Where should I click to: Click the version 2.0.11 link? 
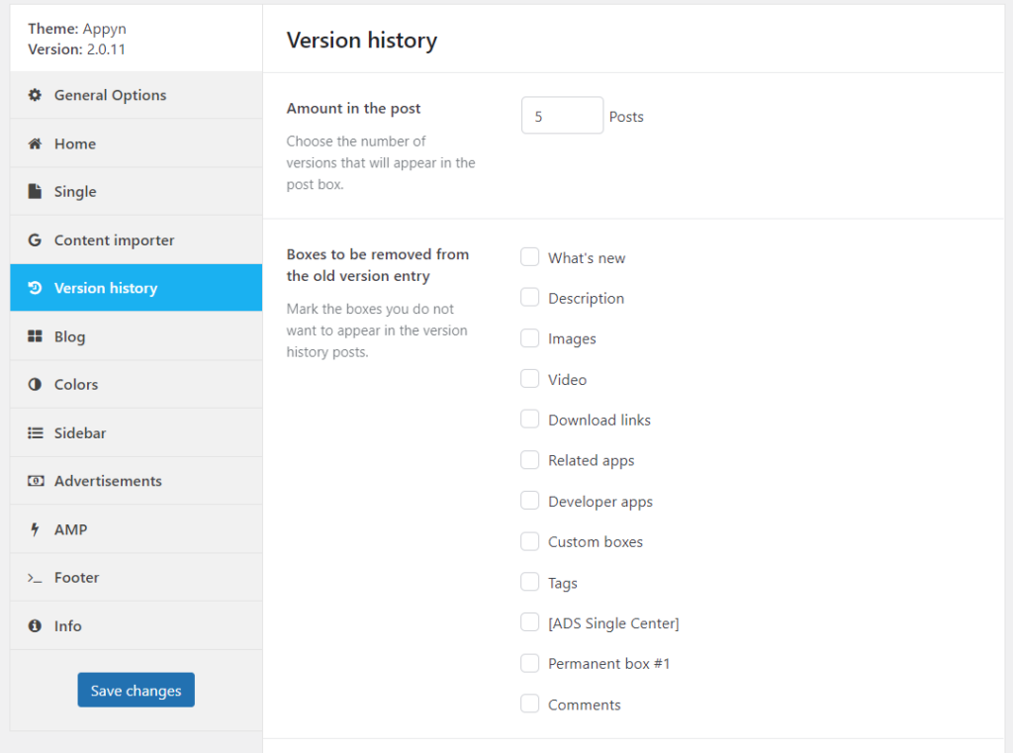[x=103, y=47]
